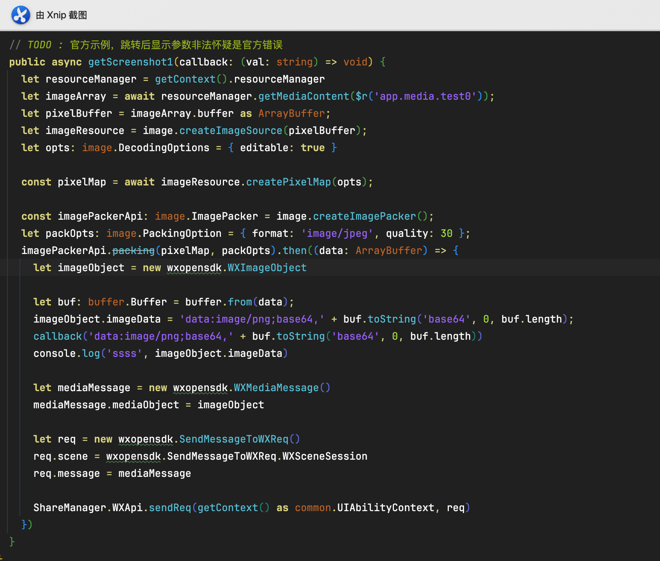The width and height of the screenshot is (660, 561).
Task: Click the 'public' keyword
Action: click(27, 62)
